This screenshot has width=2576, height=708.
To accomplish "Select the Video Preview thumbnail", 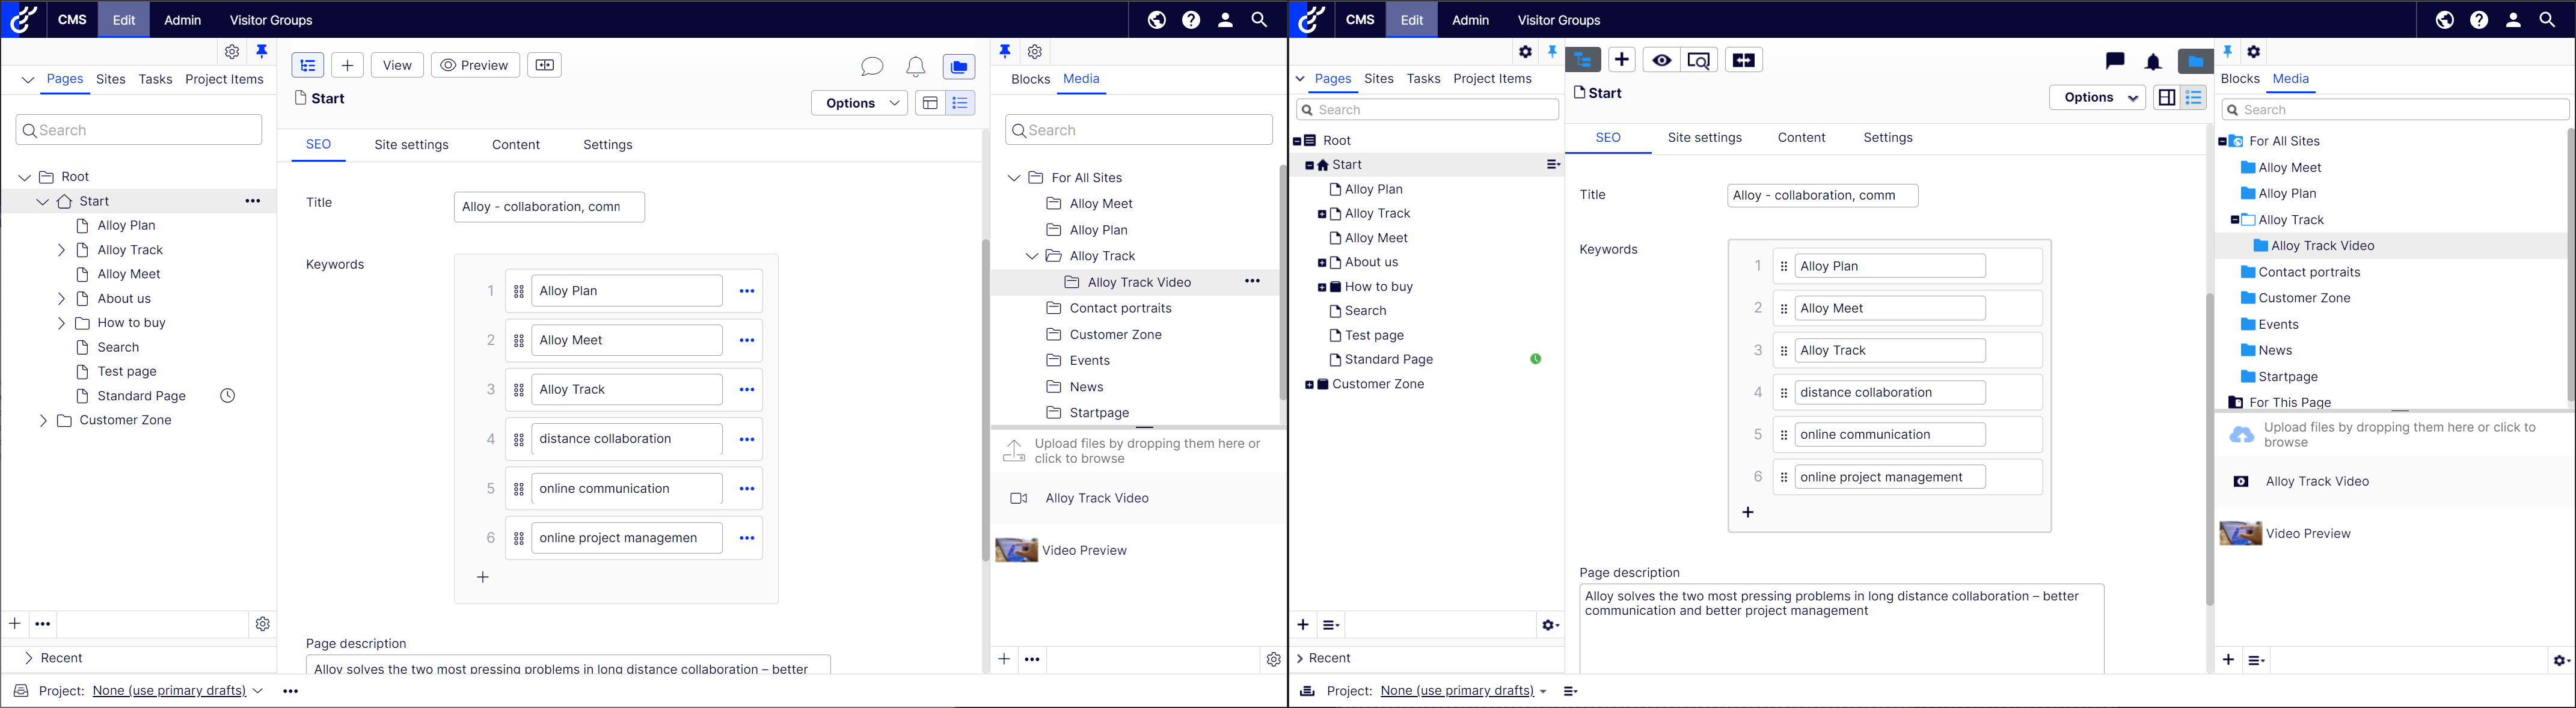I will 1016,549.
